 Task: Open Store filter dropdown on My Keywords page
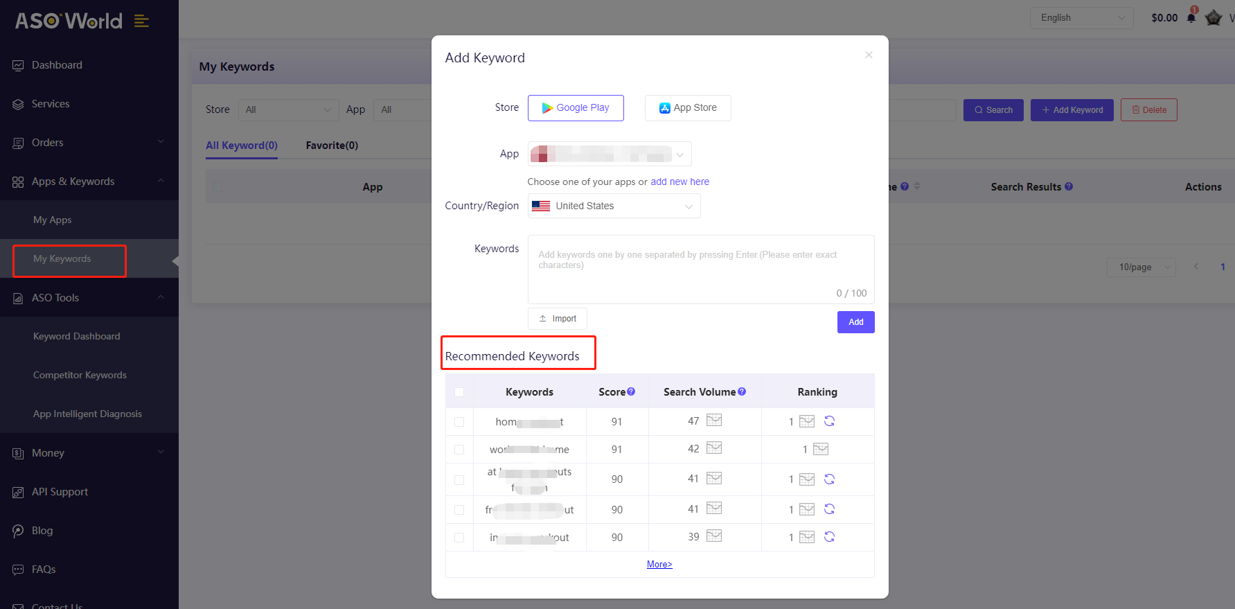[x=288, y=109]
